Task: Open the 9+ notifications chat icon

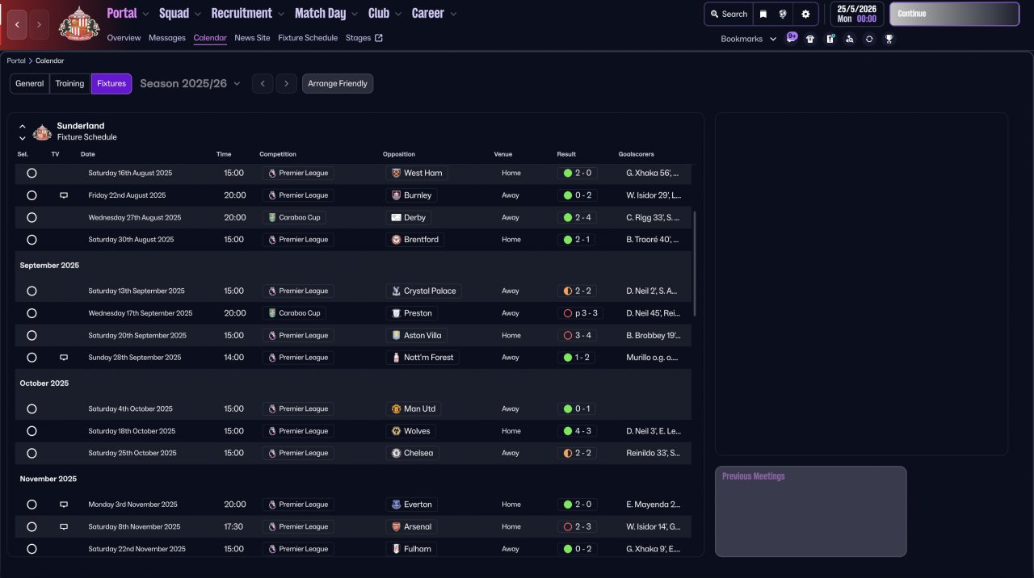Action: click(x=792, y=38)
